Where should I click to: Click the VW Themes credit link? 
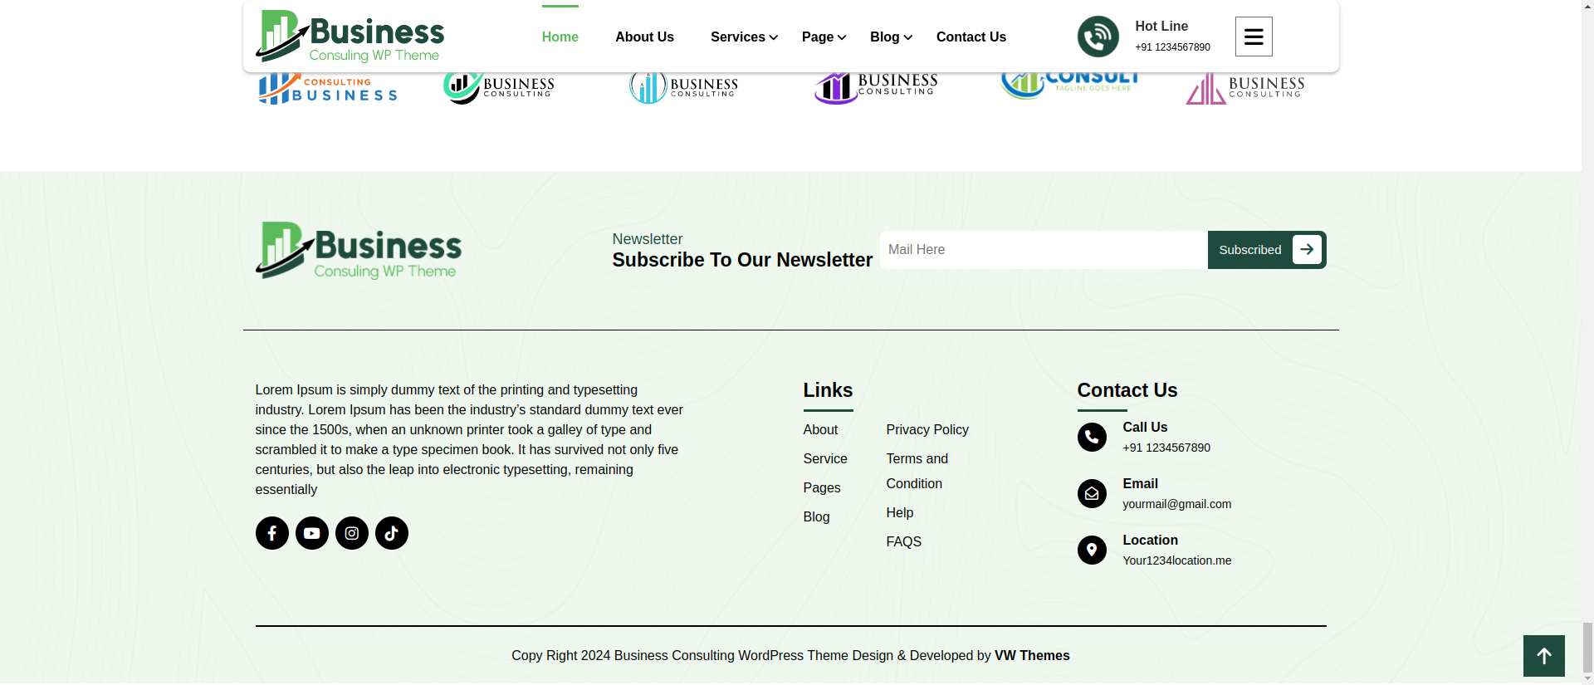click(1031, 655)
